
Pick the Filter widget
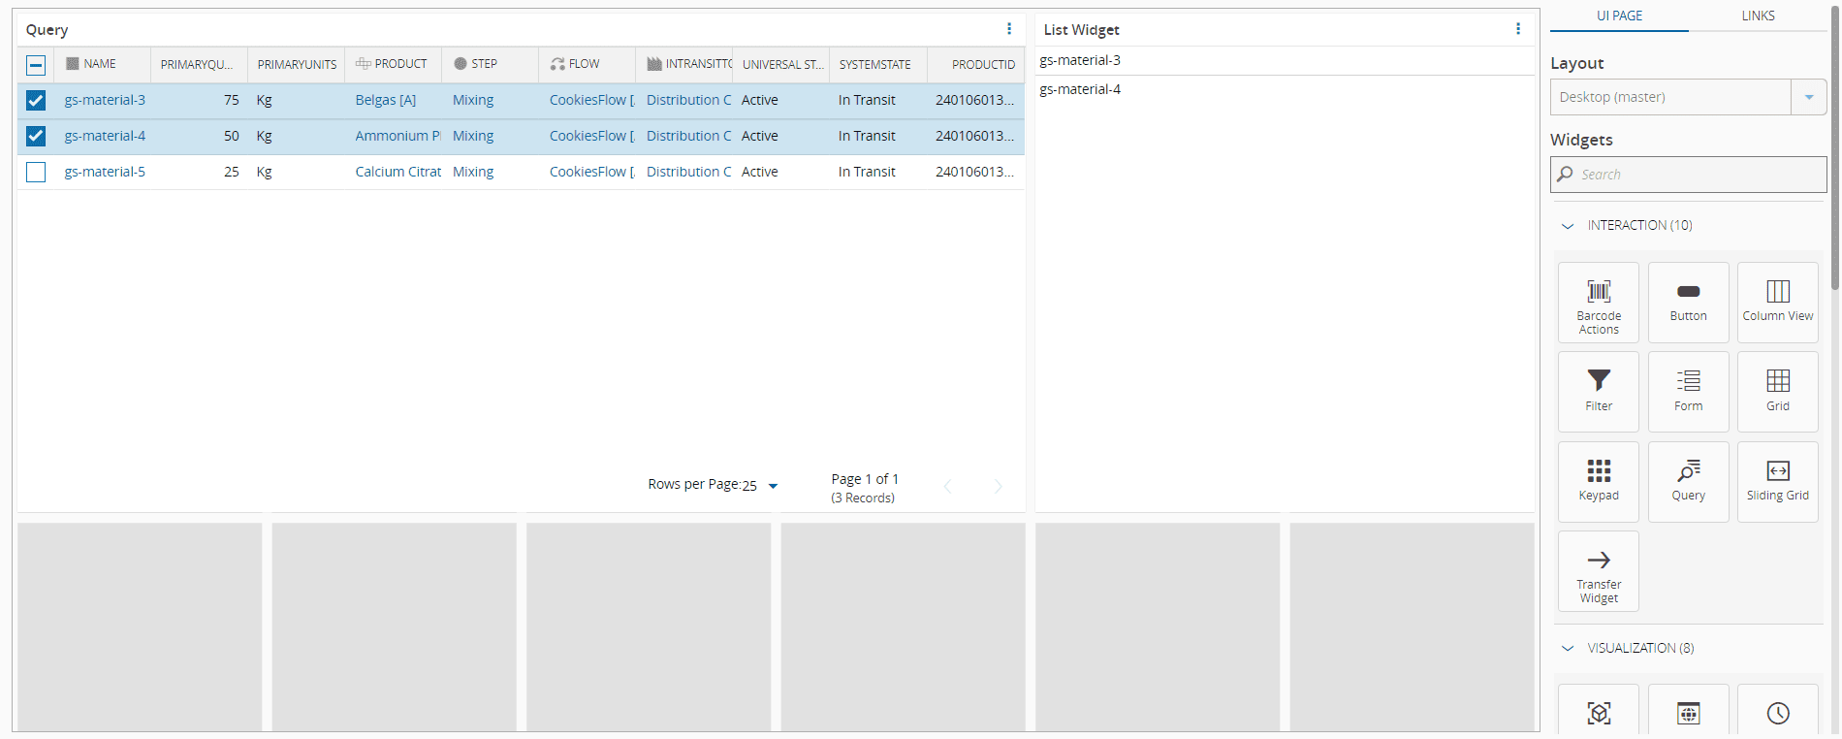tap(1599, 392)
